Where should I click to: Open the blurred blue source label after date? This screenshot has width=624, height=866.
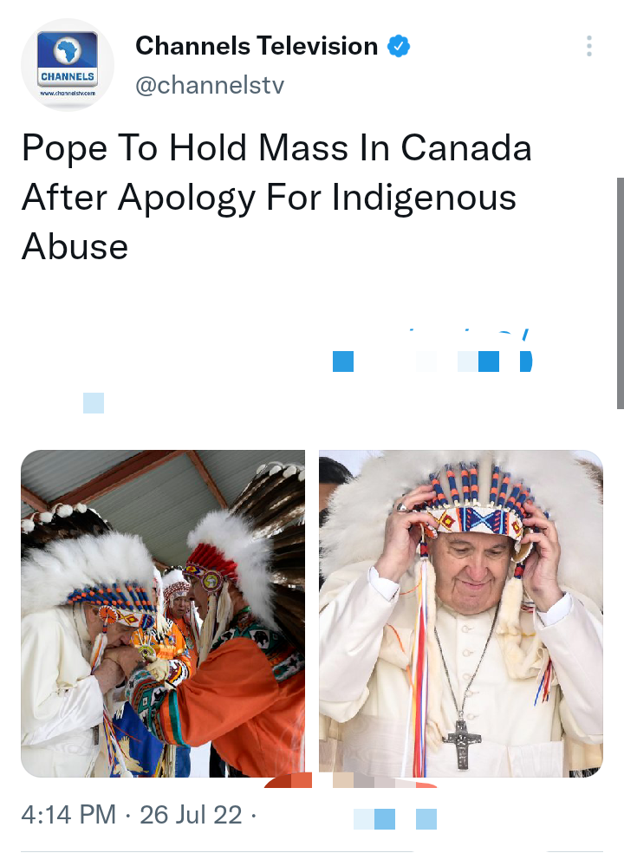point(395,819)
